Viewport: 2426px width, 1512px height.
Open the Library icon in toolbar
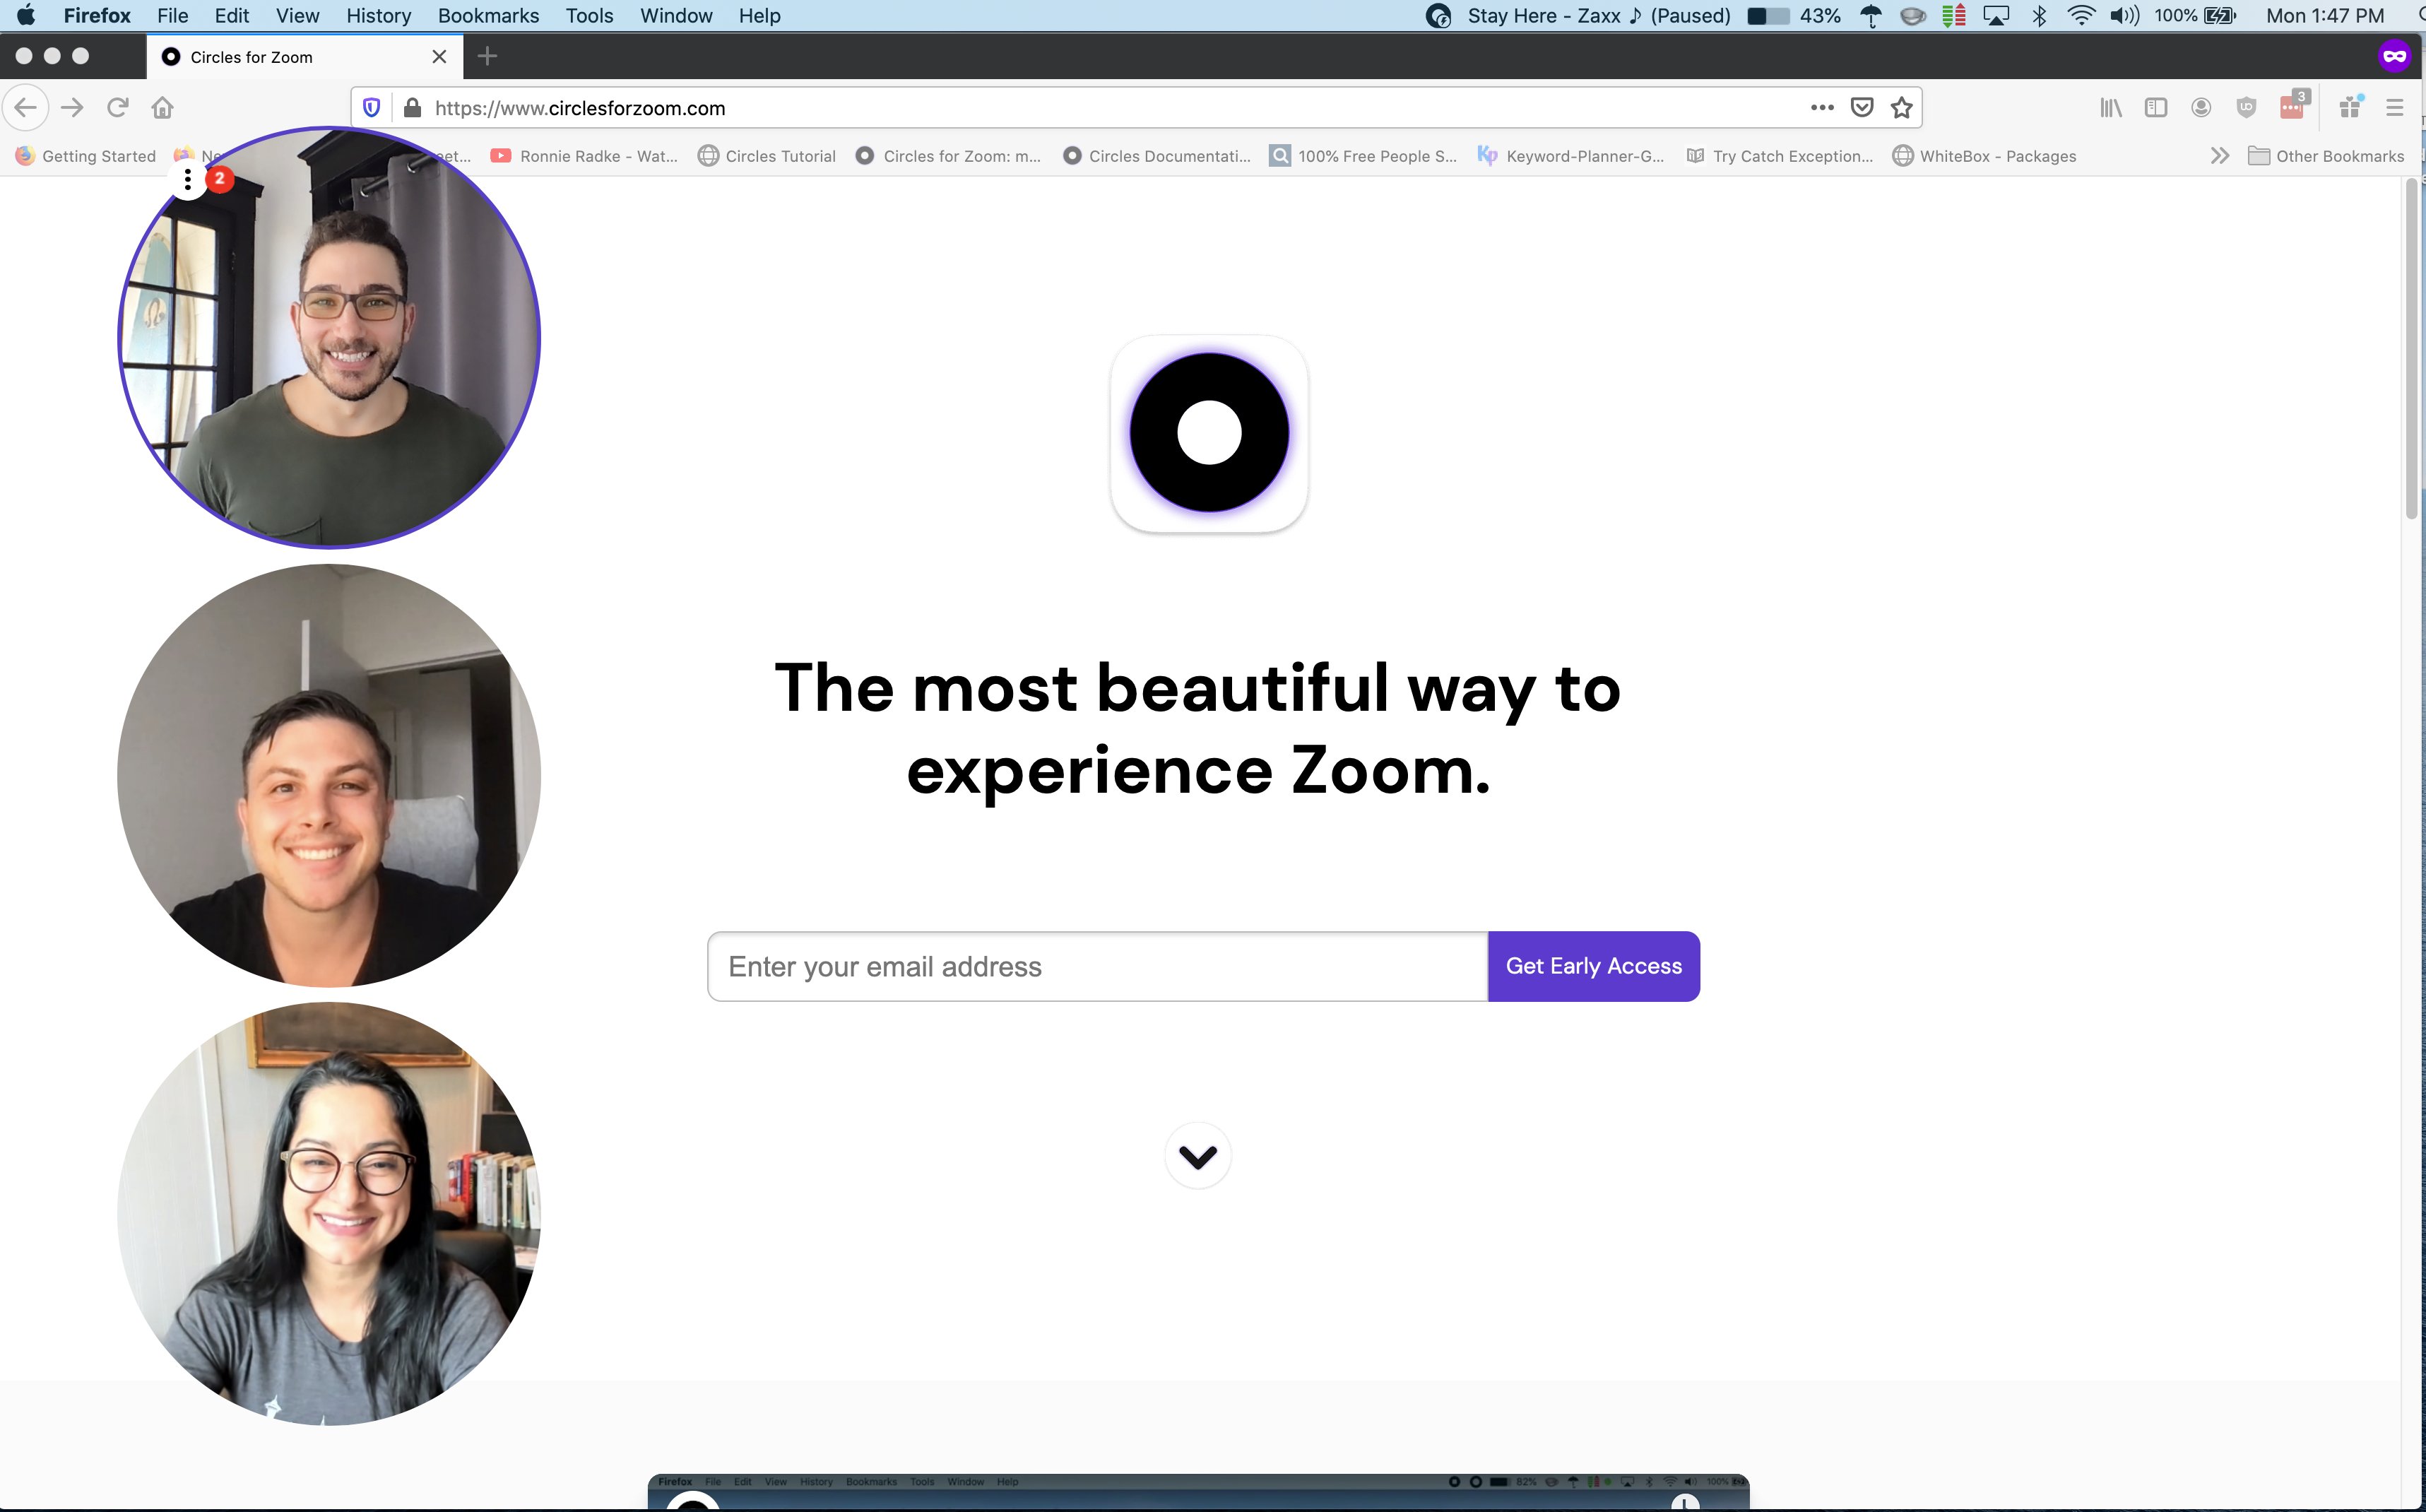point(2110,107)
